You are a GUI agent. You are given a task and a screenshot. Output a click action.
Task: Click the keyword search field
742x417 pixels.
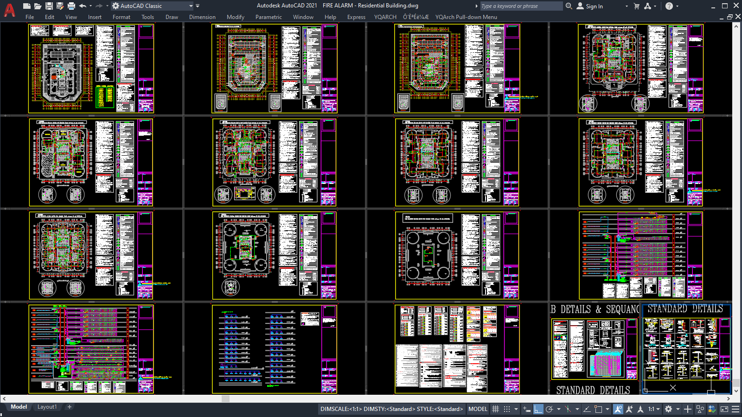[x=520, y=6]
